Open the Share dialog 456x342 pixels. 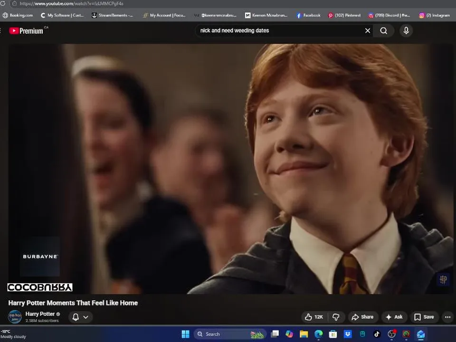(x=362, y=317)
